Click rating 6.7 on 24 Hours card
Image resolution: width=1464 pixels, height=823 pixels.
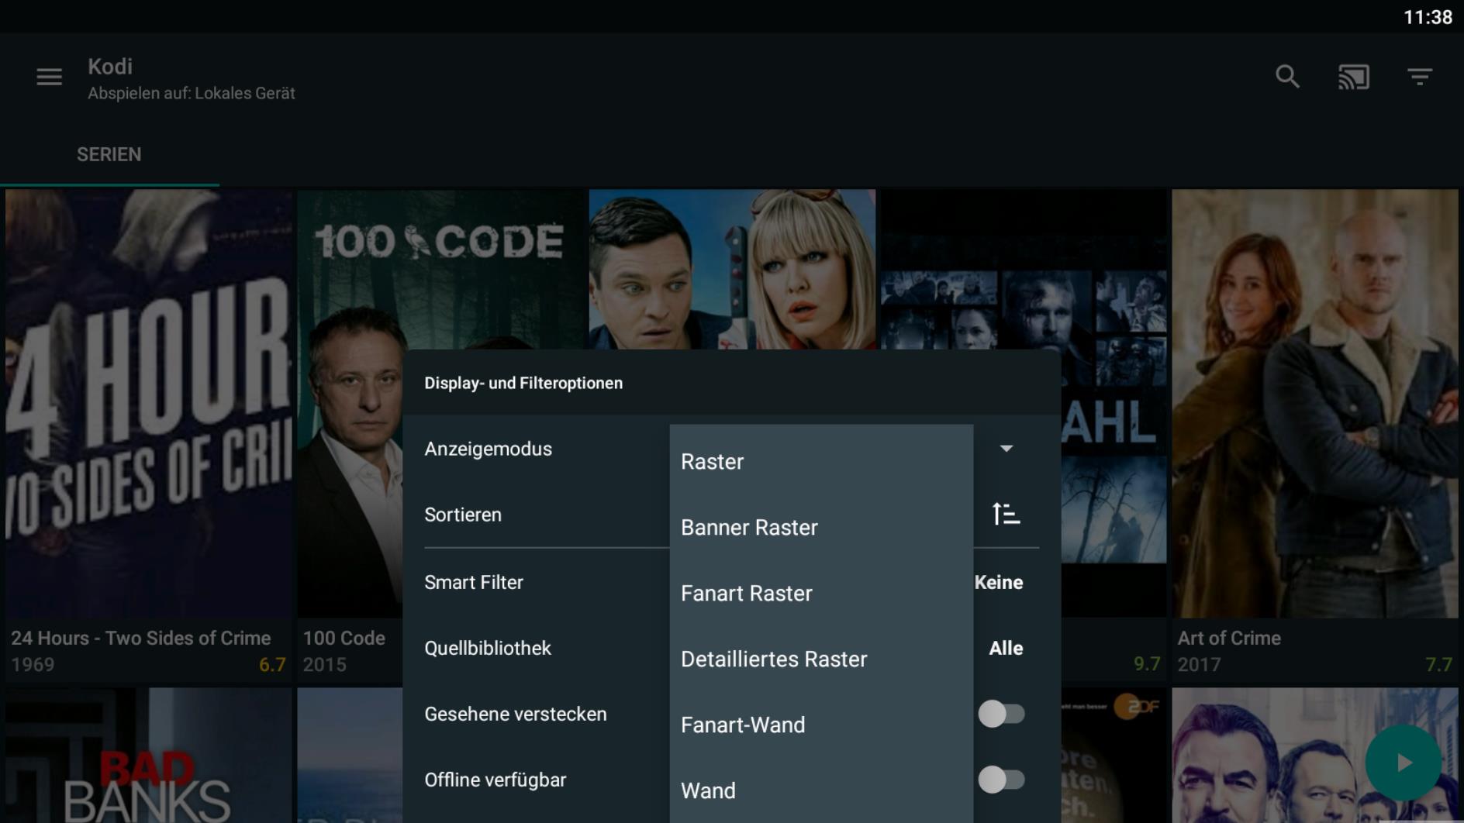272,665
